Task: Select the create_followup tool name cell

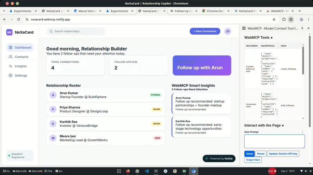Action: (x=288, y=69)
